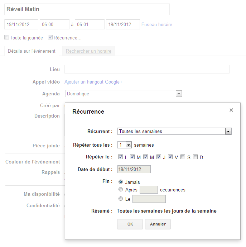Select the Après occurrences radio button
Viewport: 246px width, 247px height.
coord(121,189)
